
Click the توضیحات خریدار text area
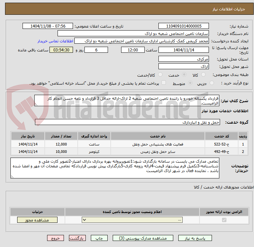[115, 168]
